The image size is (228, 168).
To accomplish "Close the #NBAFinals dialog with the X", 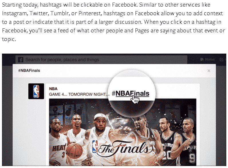I will [209, 71].
